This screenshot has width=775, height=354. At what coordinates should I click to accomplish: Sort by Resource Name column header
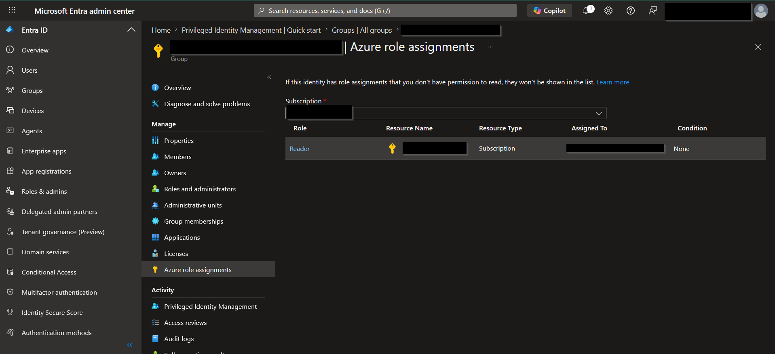coord(409,128)
